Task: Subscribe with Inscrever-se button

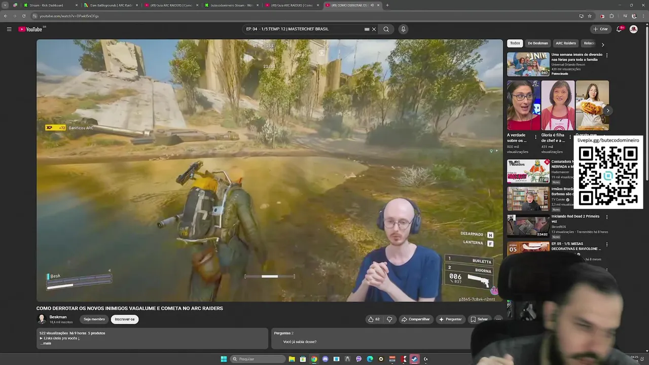Action: click(125, 319)
